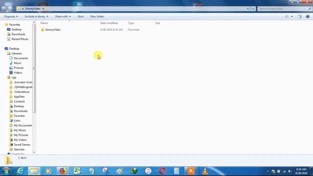Image resolution: width=313 pixels, height=176 pixels.
Task: Sort by the Size column header
Action: [x=157, y=23]
